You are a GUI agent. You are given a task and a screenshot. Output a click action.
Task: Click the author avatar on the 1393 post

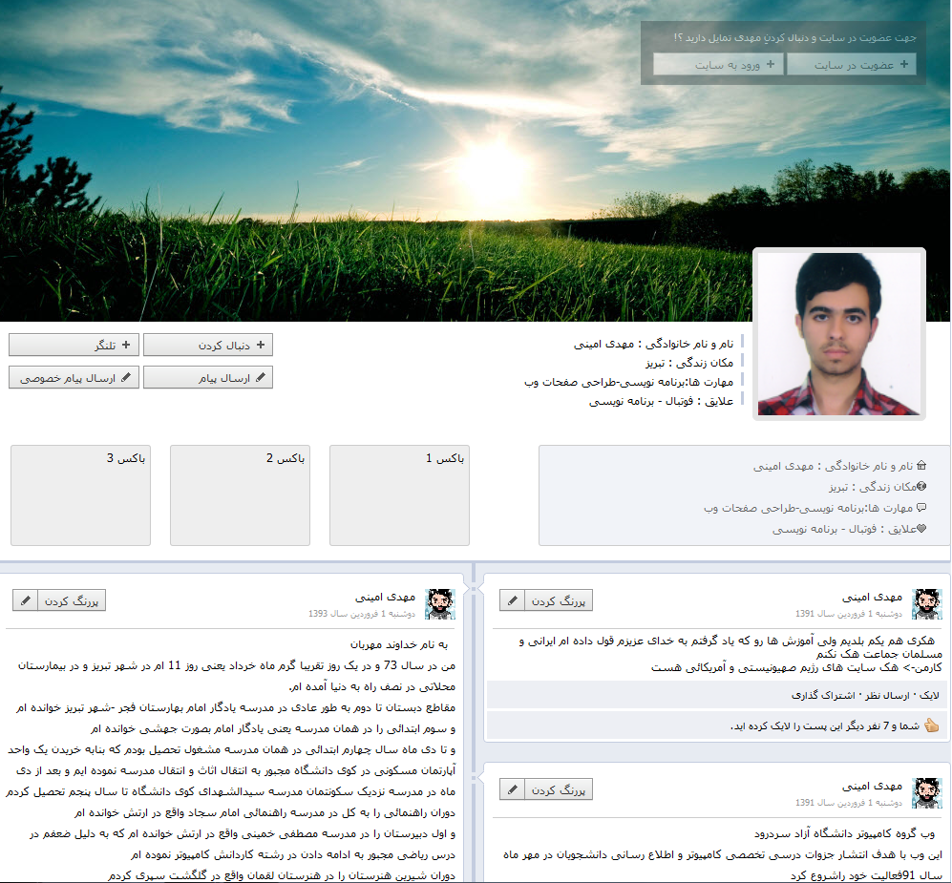pos(440,604)
